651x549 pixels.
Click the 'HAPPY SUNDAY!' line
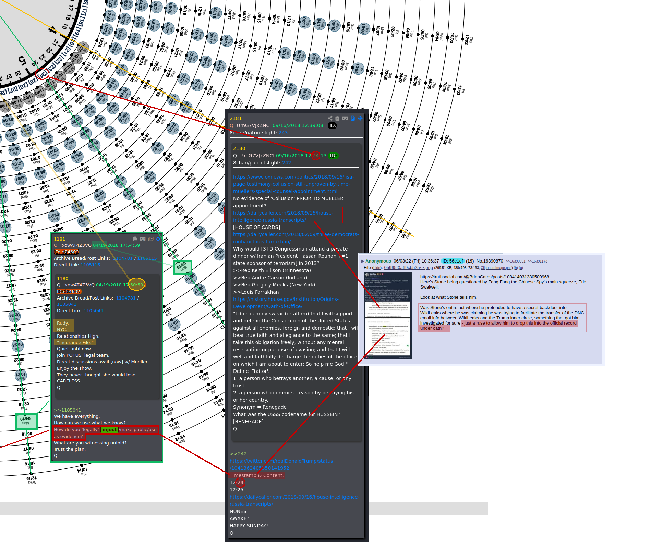click(x=249, y=526)
